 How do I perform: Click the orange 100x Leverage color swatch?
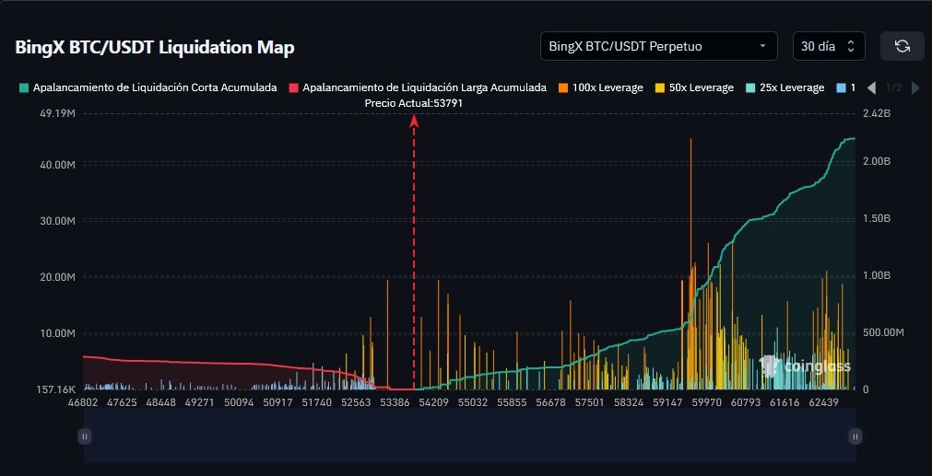(x=563, y=87)
